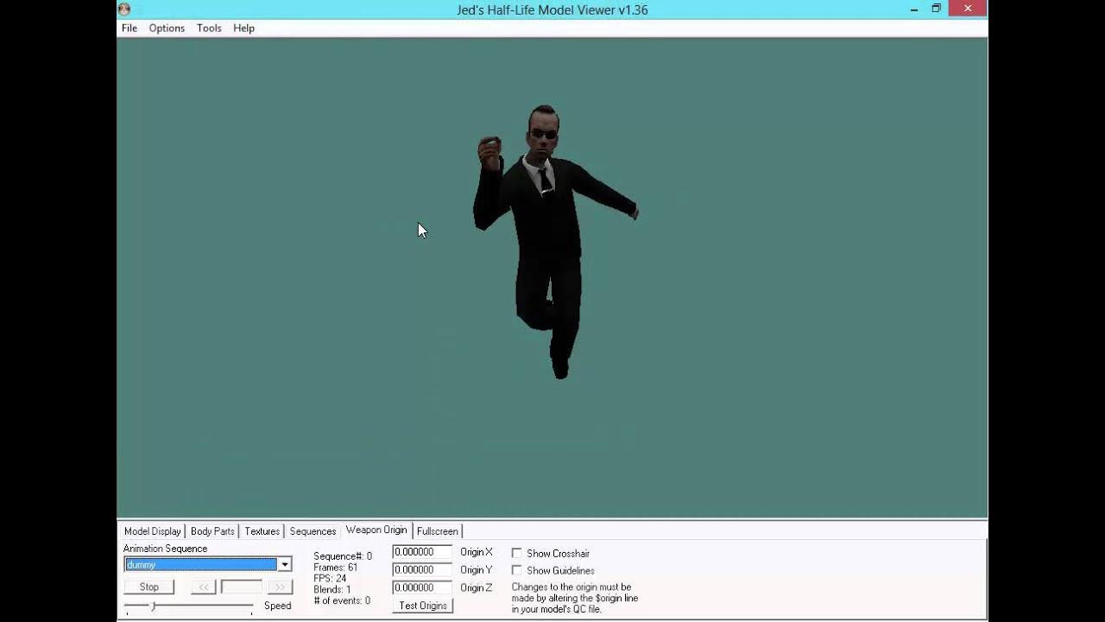The width and height of the screenshot is (1105, 622).
Task: Enable Show Crosshair checkbox
Action: [x=517, y=553]
